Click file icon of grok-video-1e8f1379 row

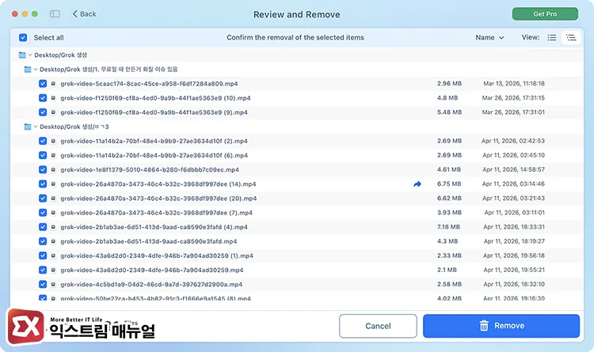tap(53, 169)
